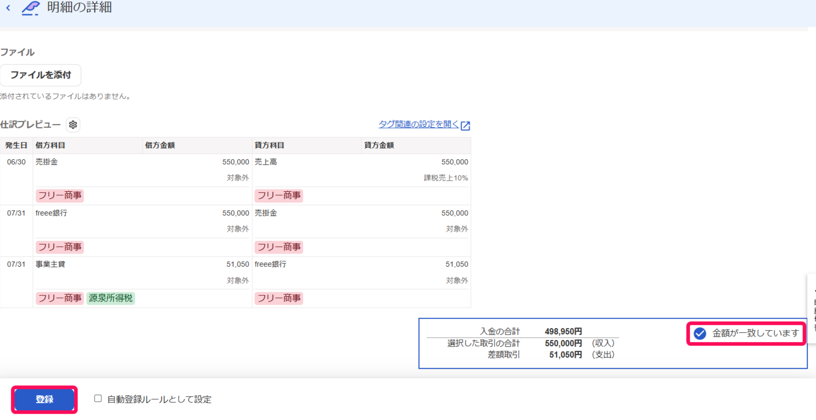Screen dimensions: 816x420
Task: Select the 貸方科目 column header
Action: point(307,145)
